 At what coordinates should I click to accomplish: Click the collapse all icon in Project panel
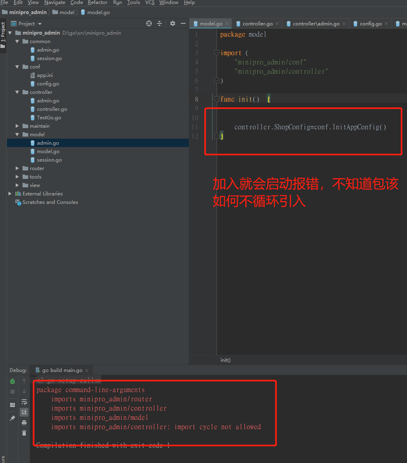[159, 24]
